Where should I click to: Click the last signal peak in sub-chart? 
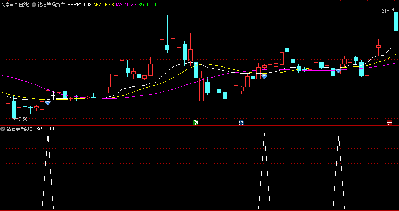[x=339, y=134]
